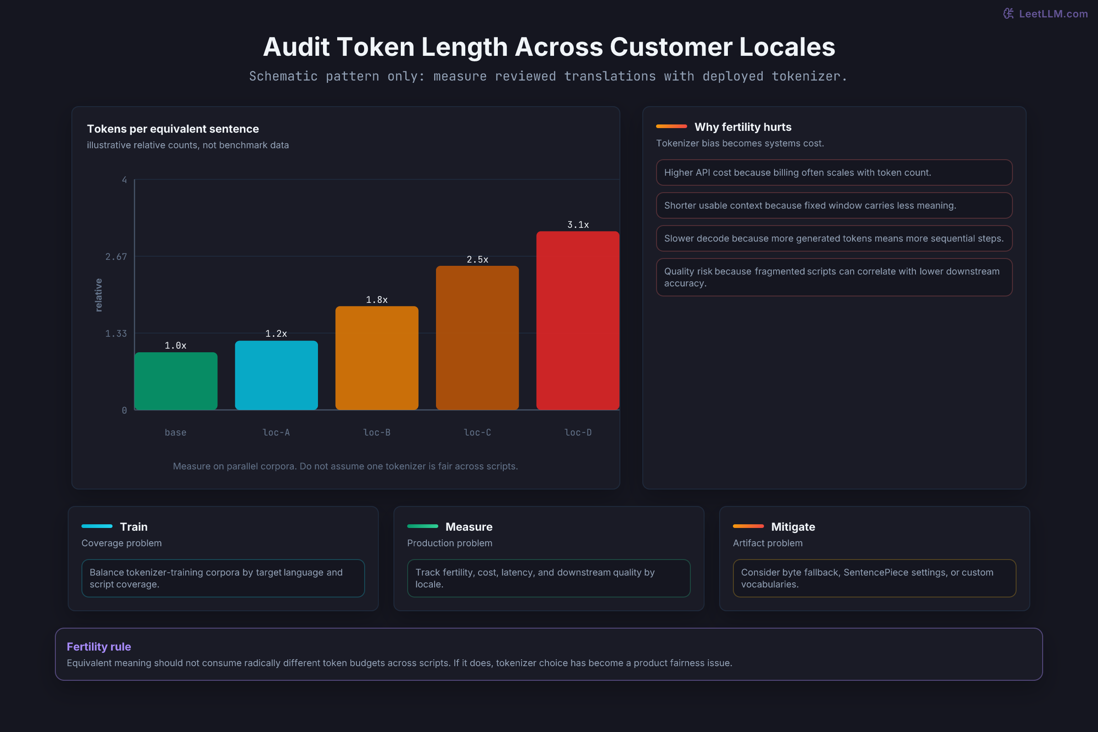Click the 'Why fertility hurts' heading
This screenshot has height=732, width=1098.
[x=743, y=127]
